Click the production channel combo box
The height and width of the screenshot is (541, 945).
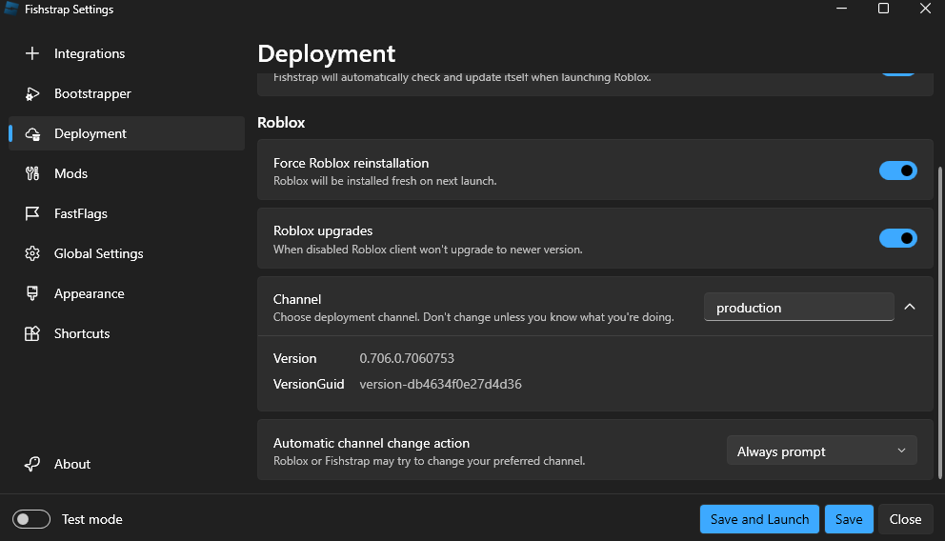click(798, 308)
